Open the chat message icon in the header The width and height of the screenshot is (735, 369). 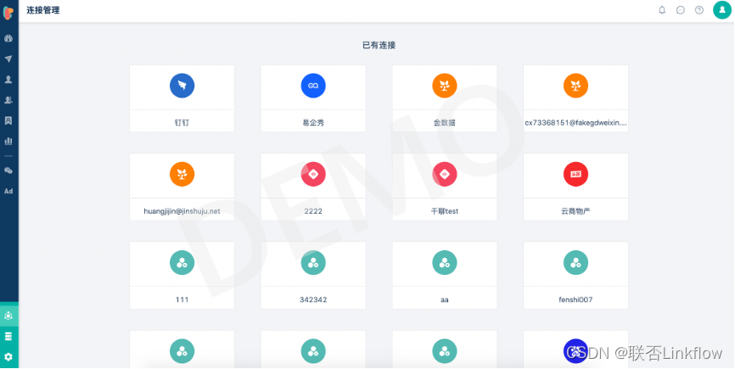[x=681, y=10]
